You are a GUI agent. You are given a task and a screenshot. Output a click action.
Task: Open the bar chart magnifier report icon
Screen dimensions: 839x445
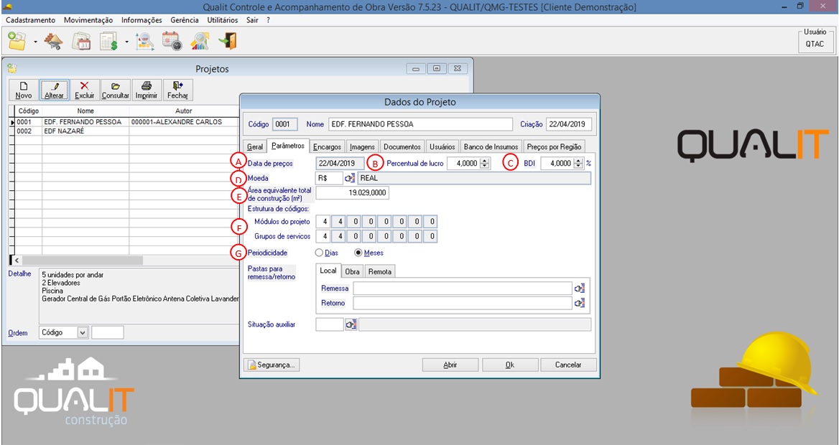point(200,41)
